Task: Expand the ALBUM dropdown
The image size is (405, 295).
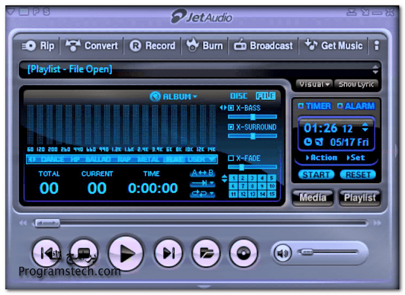Action: coord(180,97)
